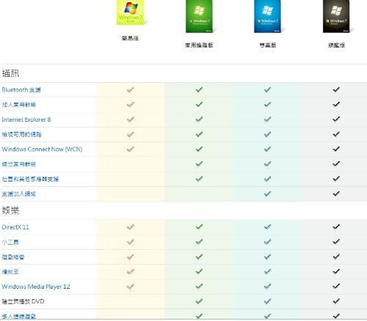Open the Windows Media Player 12 link
This screenshot has width=367, height=321.
coord(36,287)
